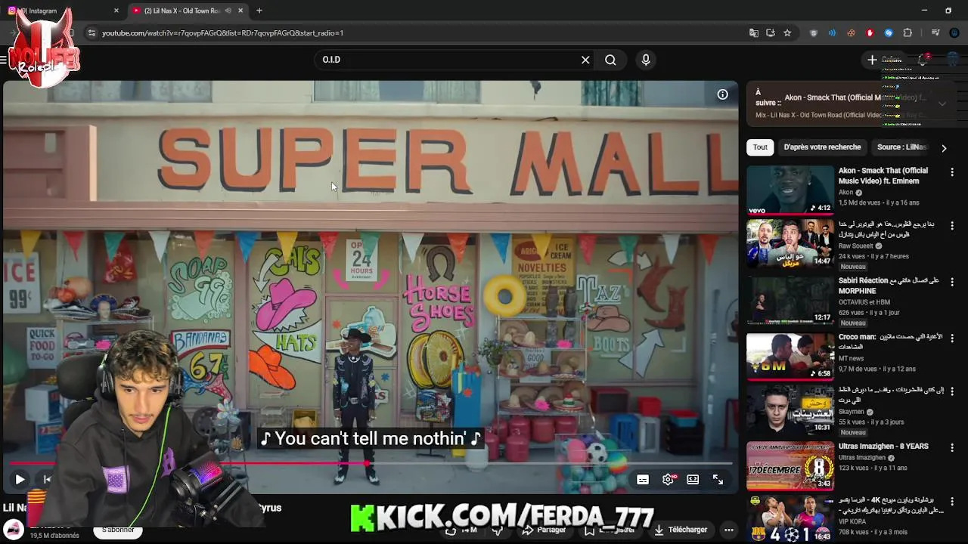Click the magnifier search button
This screenshot has height=544, width=968.
(x=610, y=60)
